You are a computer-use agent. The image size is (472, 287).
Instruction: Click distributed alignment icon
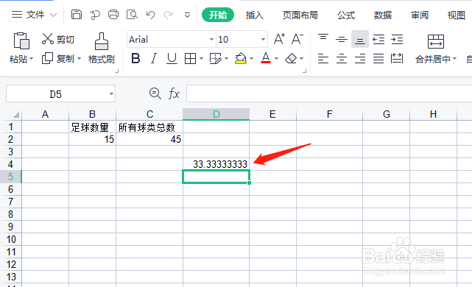coord(397,58)
